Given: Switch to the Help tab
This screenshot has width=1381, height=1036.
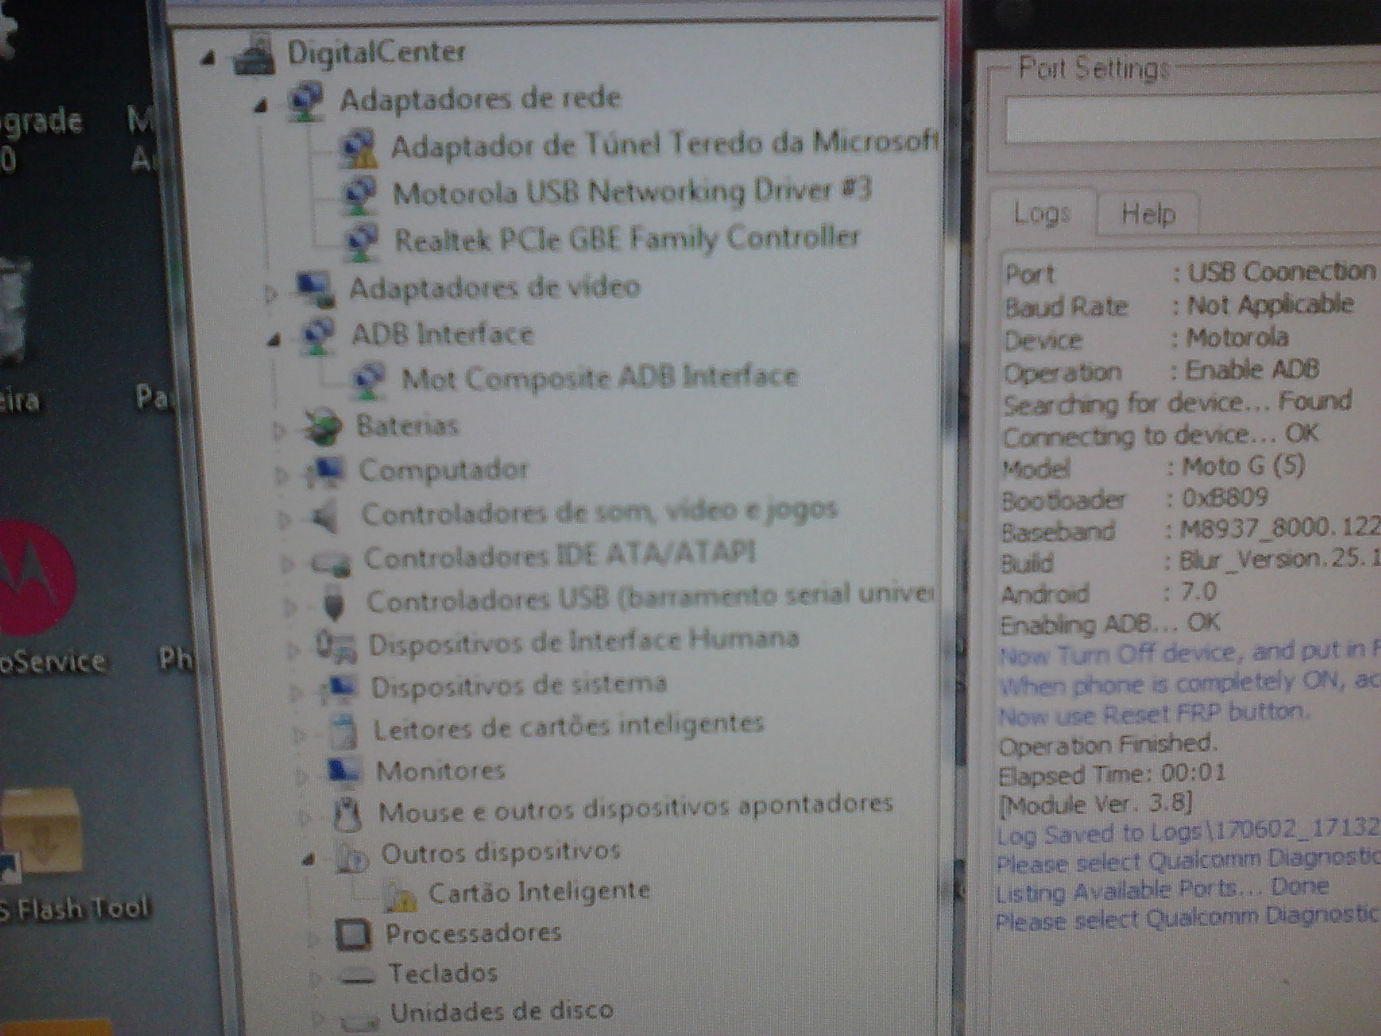Looking at the screenshot, I should coord(1148,214).
